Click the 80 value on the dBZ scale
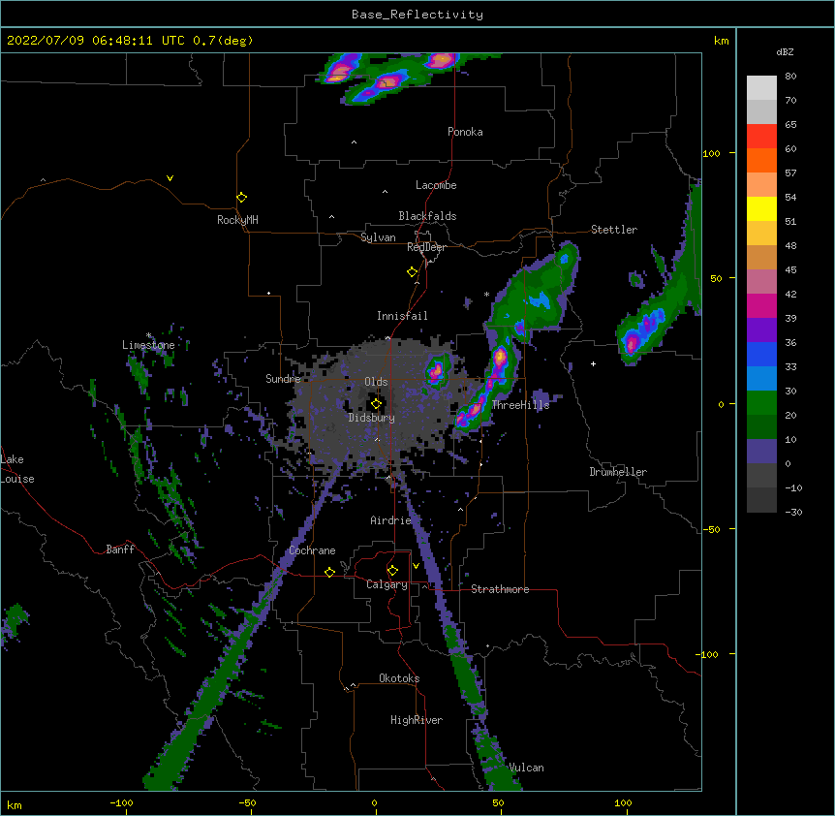Viewport: 835px width, 816px height. [x=790, y=77]
